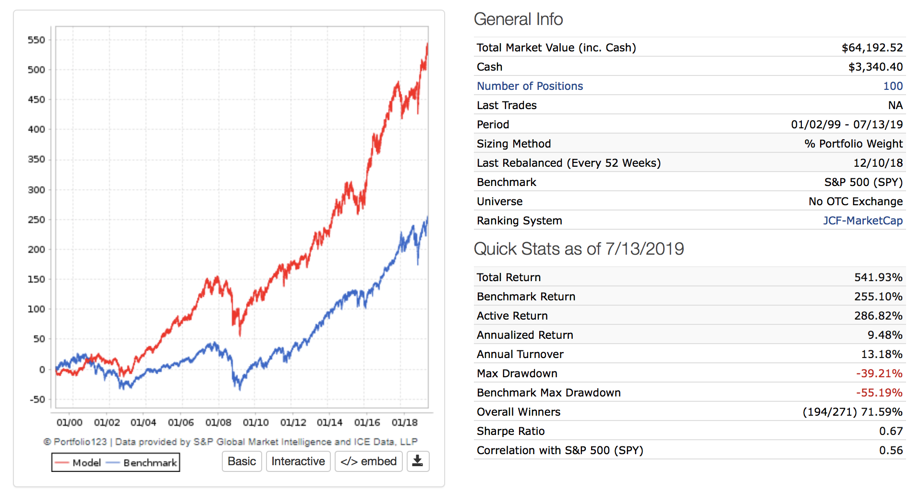The width and height of the screenshot is (919, 495).
Task: Open the JCF-MarketCap ranking system link
Action: [862, 221]
